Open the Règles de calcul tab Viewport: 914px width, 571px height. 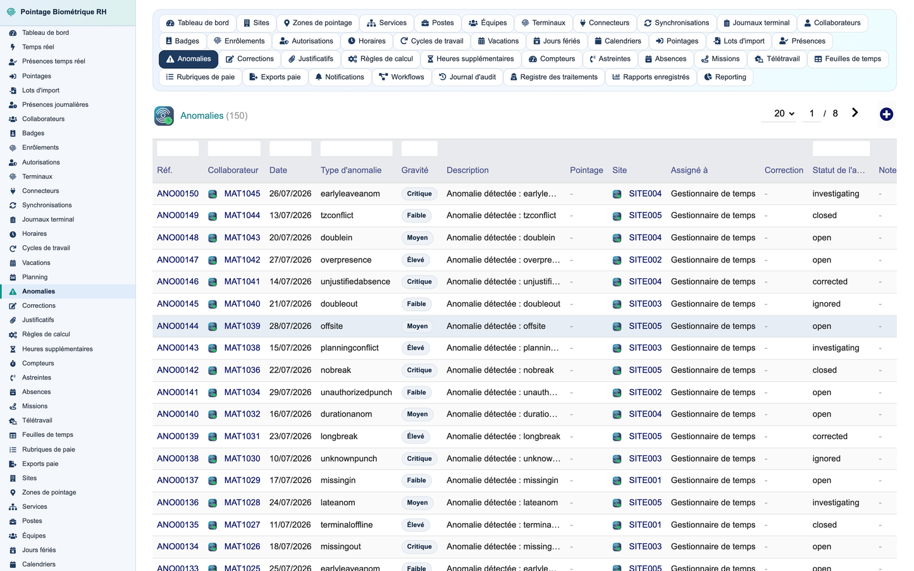pos(380,59)
